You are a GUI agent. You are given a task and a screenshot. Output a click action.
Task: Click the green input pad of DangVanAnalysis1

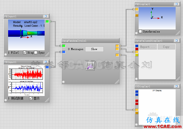pyautogui.click(x=64, y=46)
